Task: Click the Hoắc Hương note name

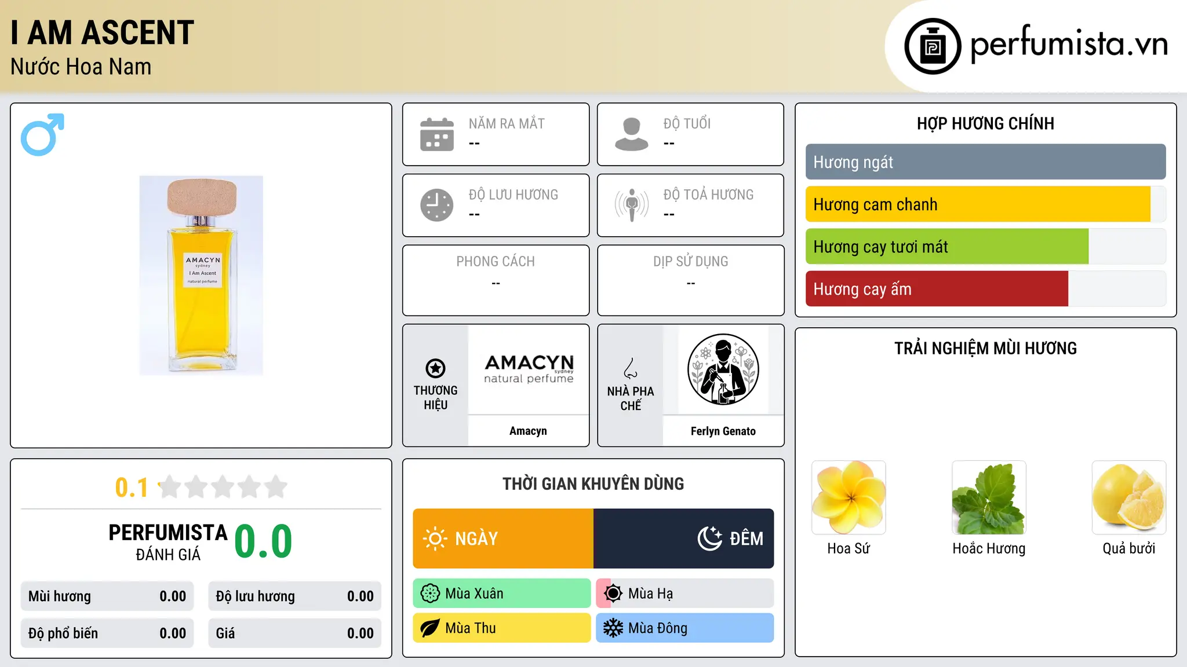Action: click(989, 548)
